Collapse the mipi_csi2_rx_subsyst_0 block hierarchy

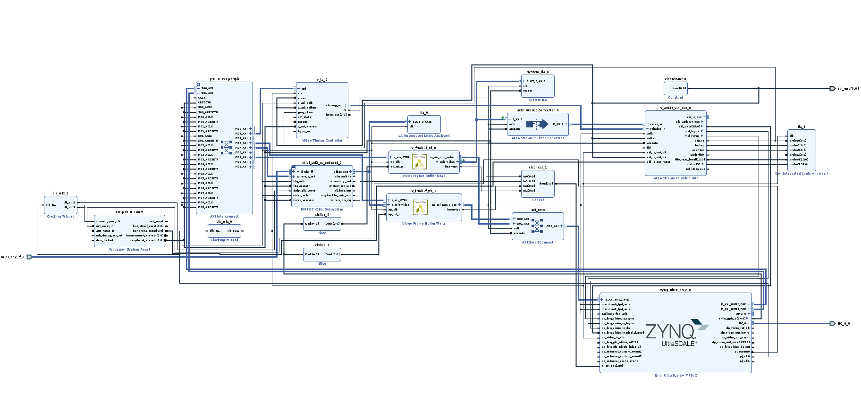(x=294, y=168)
